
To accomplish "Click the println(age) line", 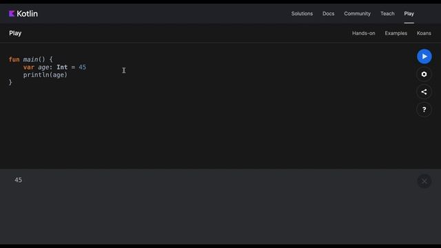I will (x=45, y=75).
